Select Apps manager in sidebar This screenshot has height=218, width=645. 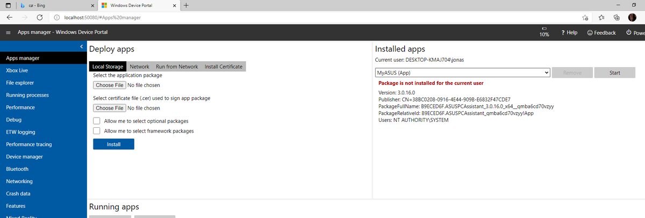44,58
